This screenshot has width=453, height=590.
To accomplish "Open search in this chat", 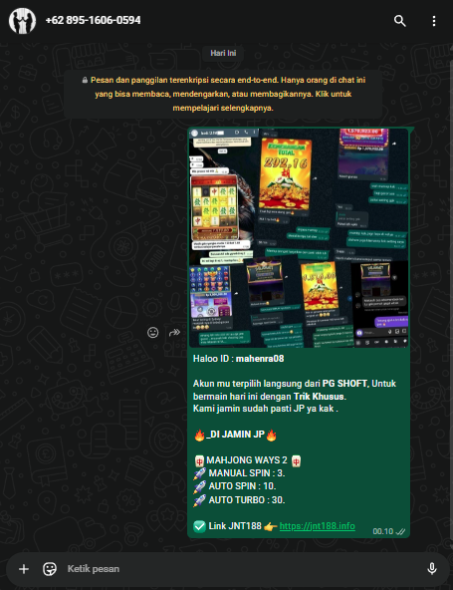I will 399,21.
